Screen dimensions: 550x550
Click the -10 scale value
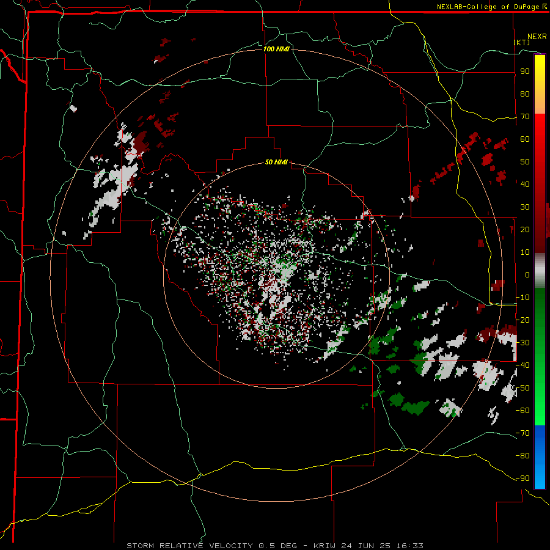522,298
